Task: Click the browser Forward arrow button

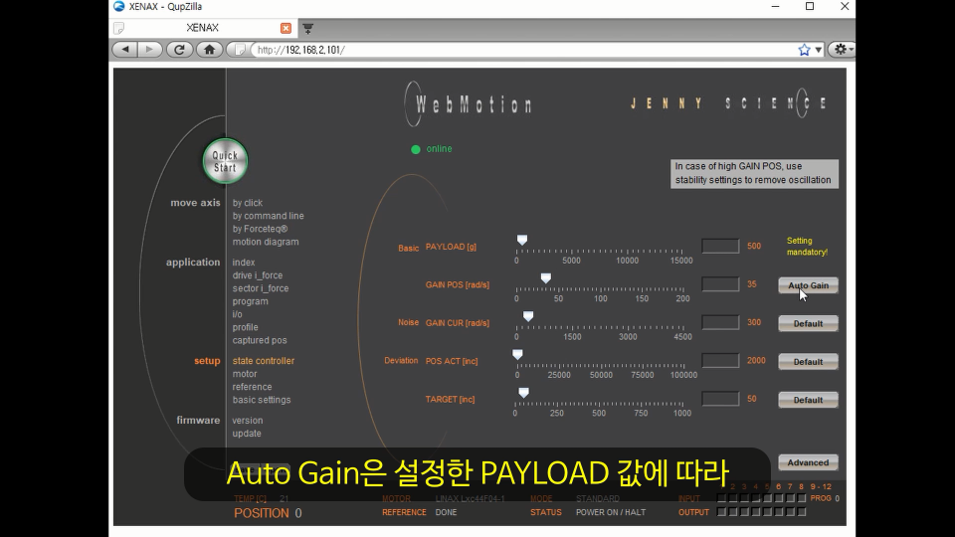Action: (x=150, y=50)
